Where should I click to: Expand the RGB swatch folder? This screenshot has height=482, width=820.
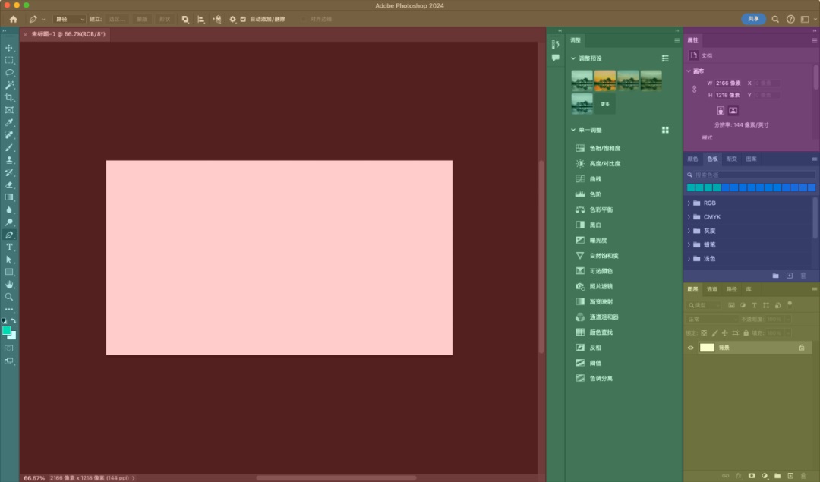(689, 203)
